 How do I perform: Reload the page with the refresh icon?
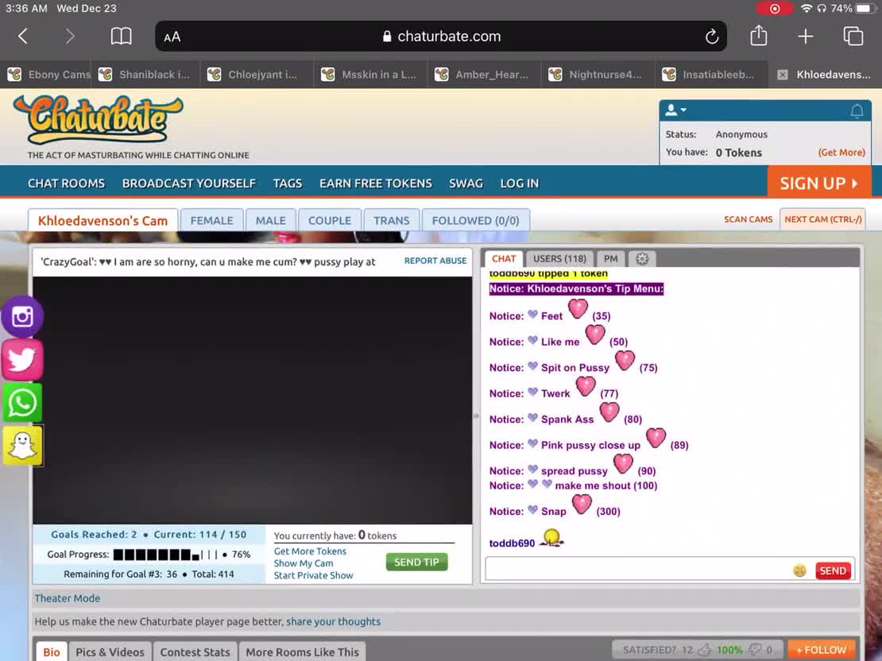pyautogui.click(x=711, y=37)
